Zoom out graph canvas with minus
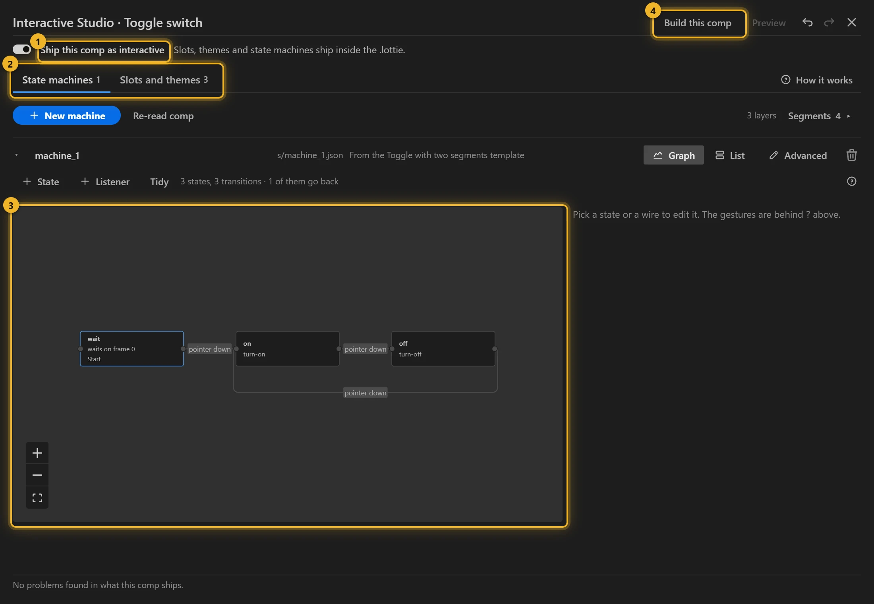874x604 pixels. coord(37,475)
